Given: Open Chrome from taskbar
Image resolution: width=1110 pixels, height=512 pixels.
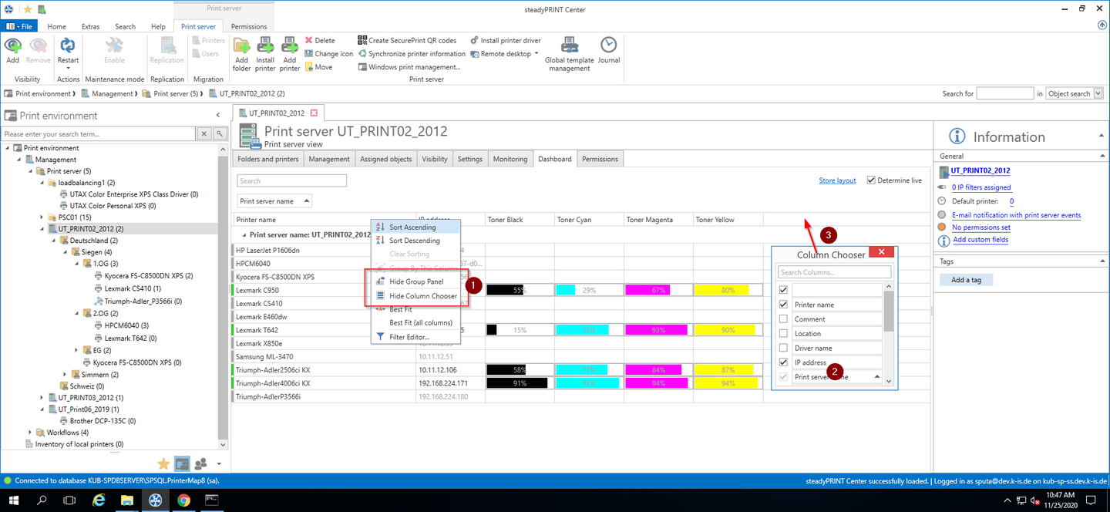Looking at the screenshot, I should pos(183,500).
